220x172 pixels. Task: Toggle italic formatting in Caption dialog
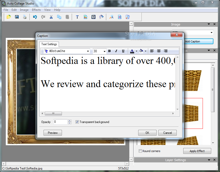coord(116,51)
